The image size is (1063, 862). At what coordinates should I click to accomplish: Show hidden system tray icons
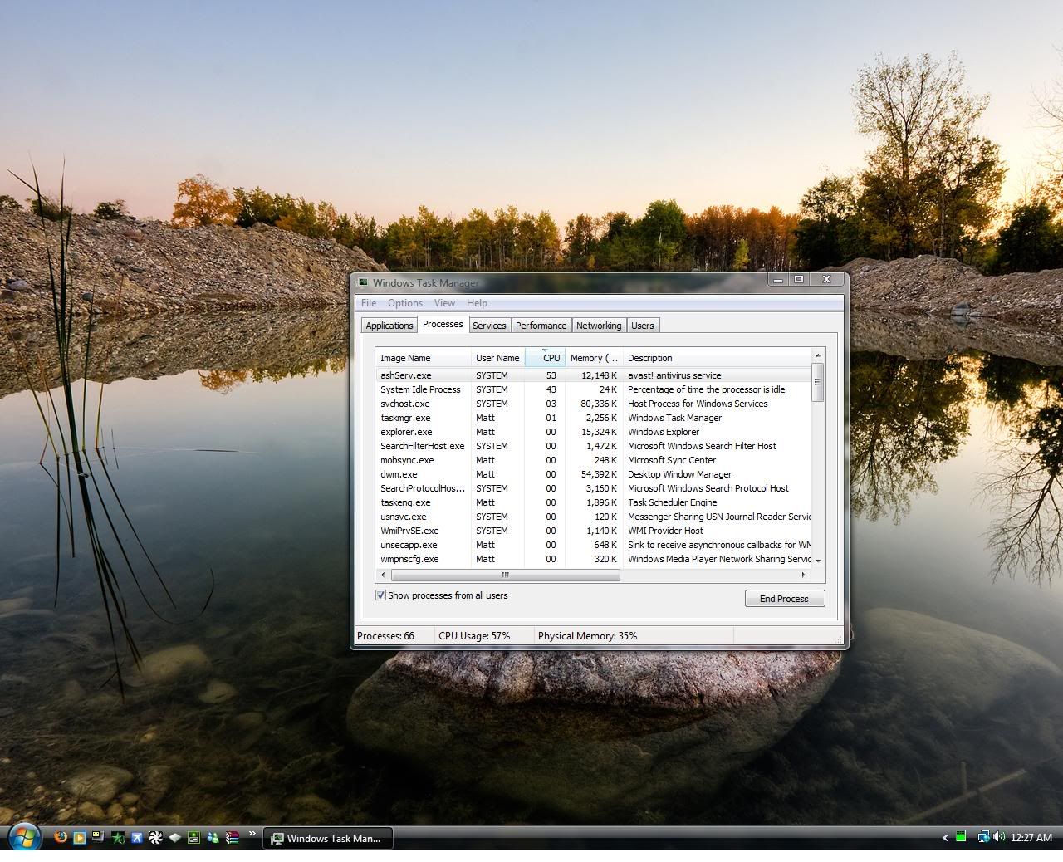click(945, 837)
